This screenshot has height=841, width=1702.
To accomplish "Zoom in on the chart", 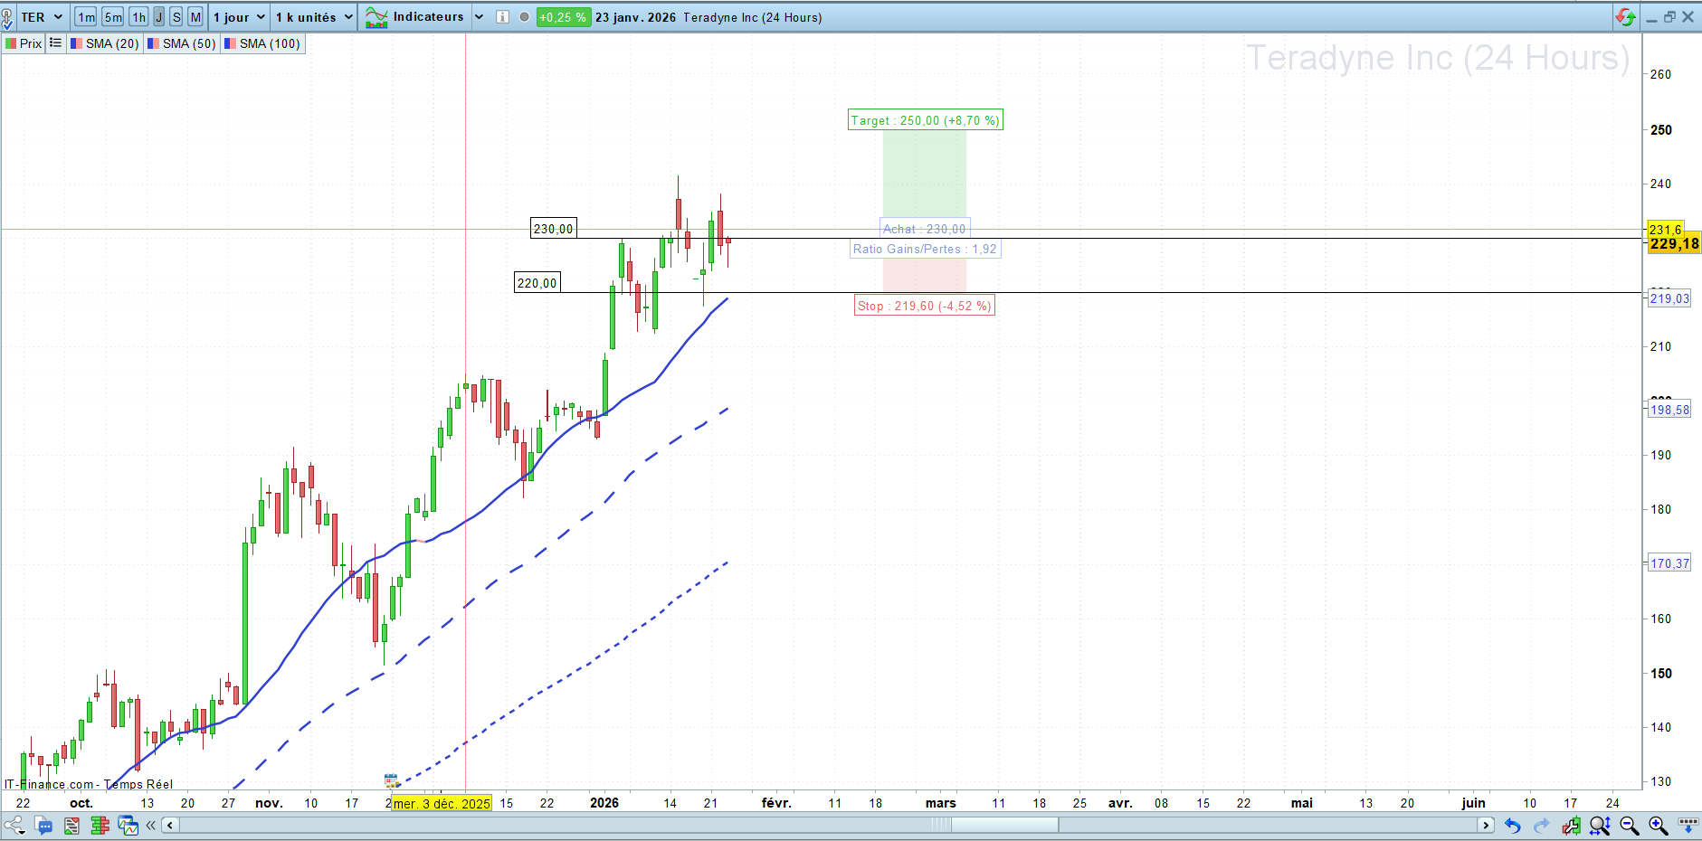I will 1658,825.
